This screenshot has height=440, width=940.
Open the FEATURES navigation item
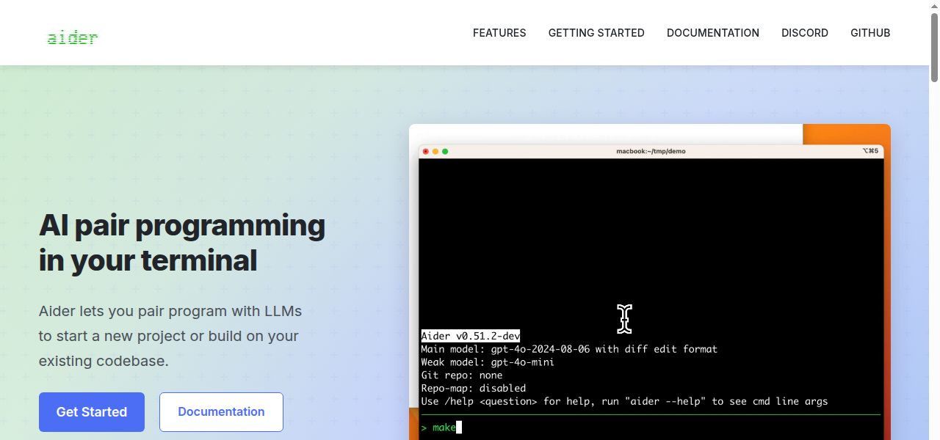point(499,33)
